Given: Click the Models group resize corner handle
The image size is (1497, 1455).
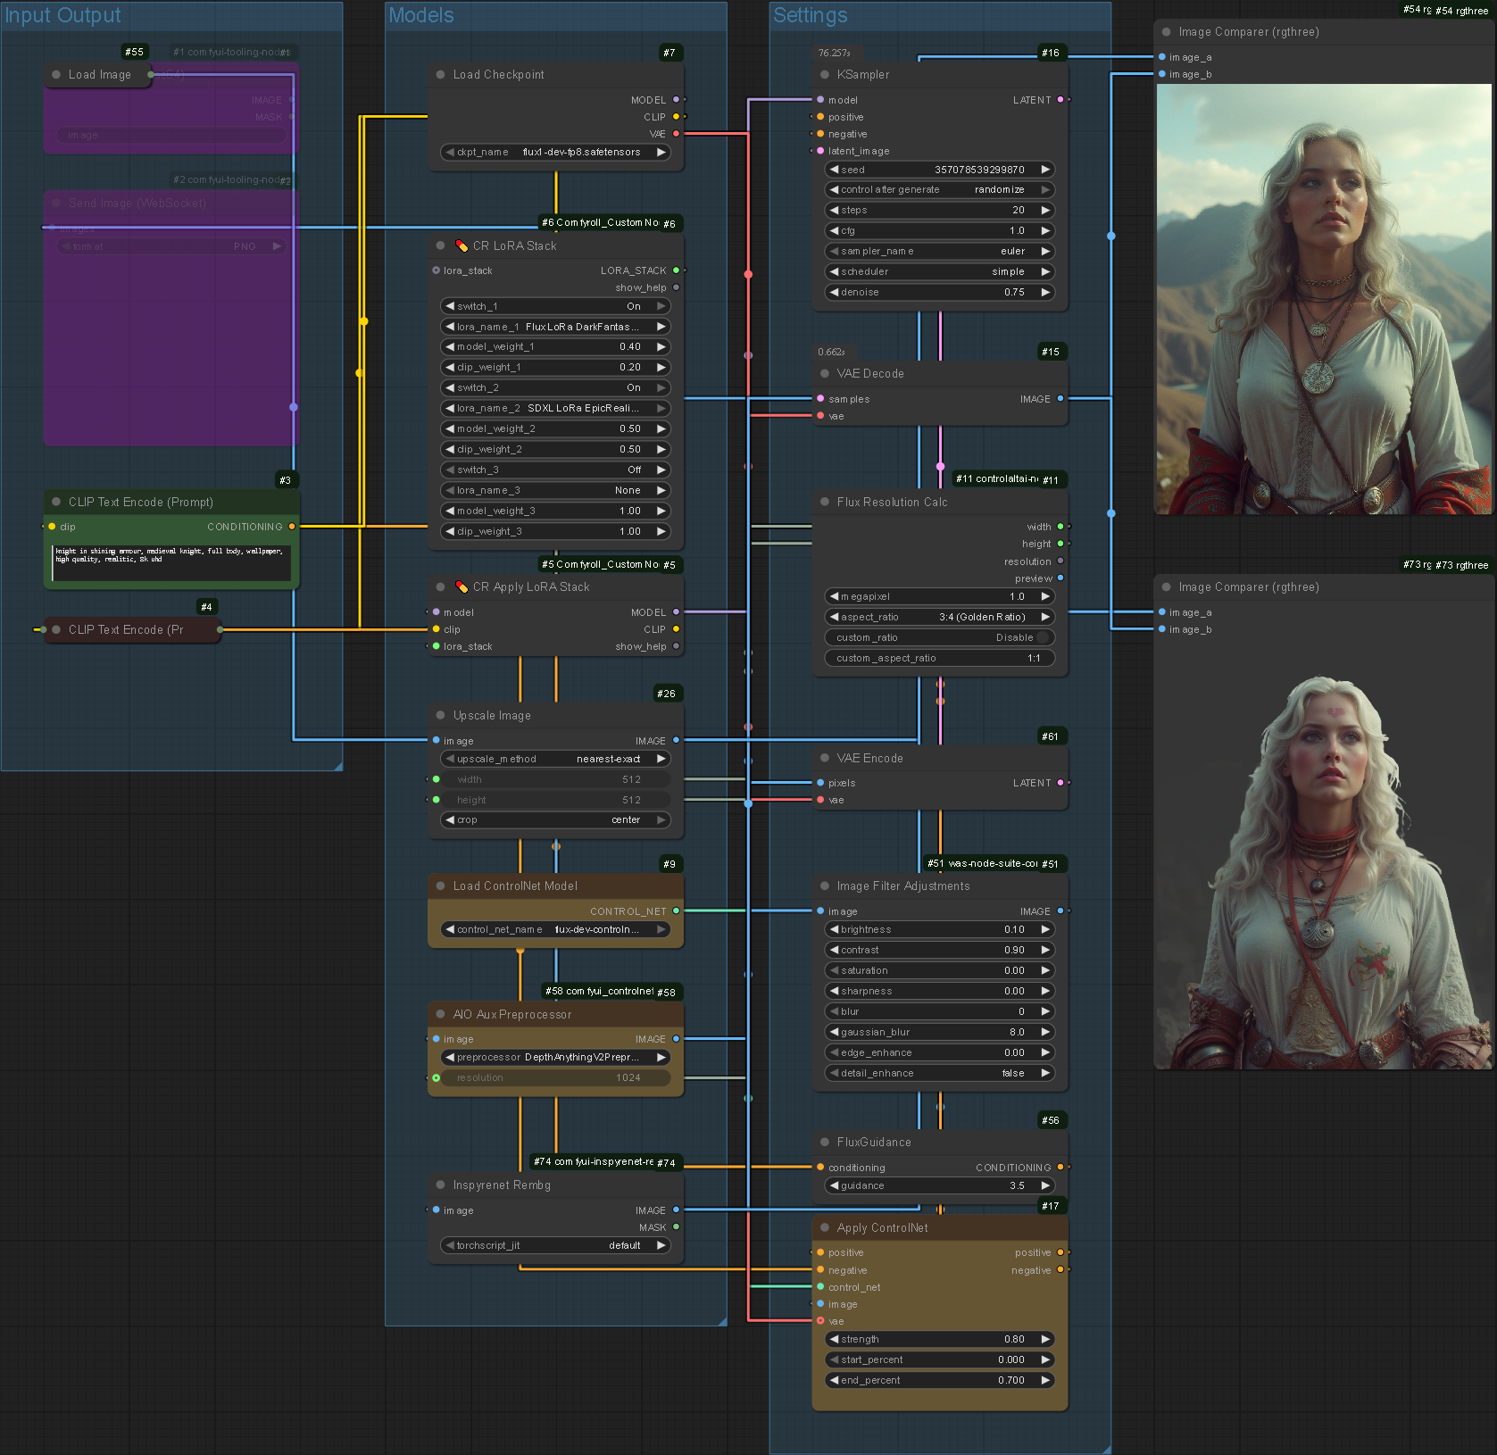Looking at the screenshot, I should click(722, 1321).
